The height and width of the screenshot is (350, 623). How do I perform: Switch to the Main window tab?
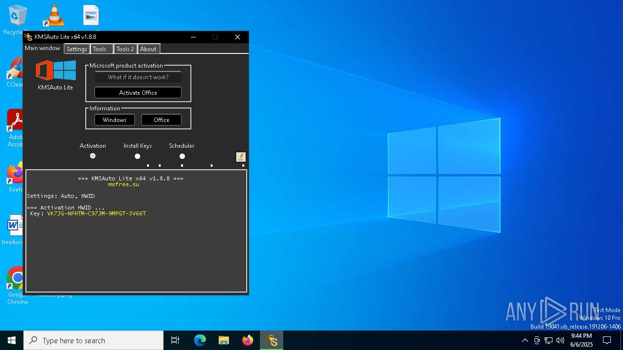42,48
